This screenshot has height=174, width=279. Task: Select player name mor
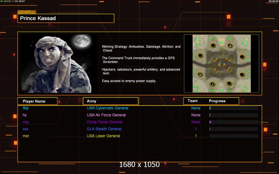click(26, 136)
